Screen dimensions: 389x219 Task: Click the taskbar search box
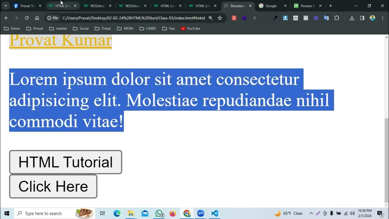[55, 213]
